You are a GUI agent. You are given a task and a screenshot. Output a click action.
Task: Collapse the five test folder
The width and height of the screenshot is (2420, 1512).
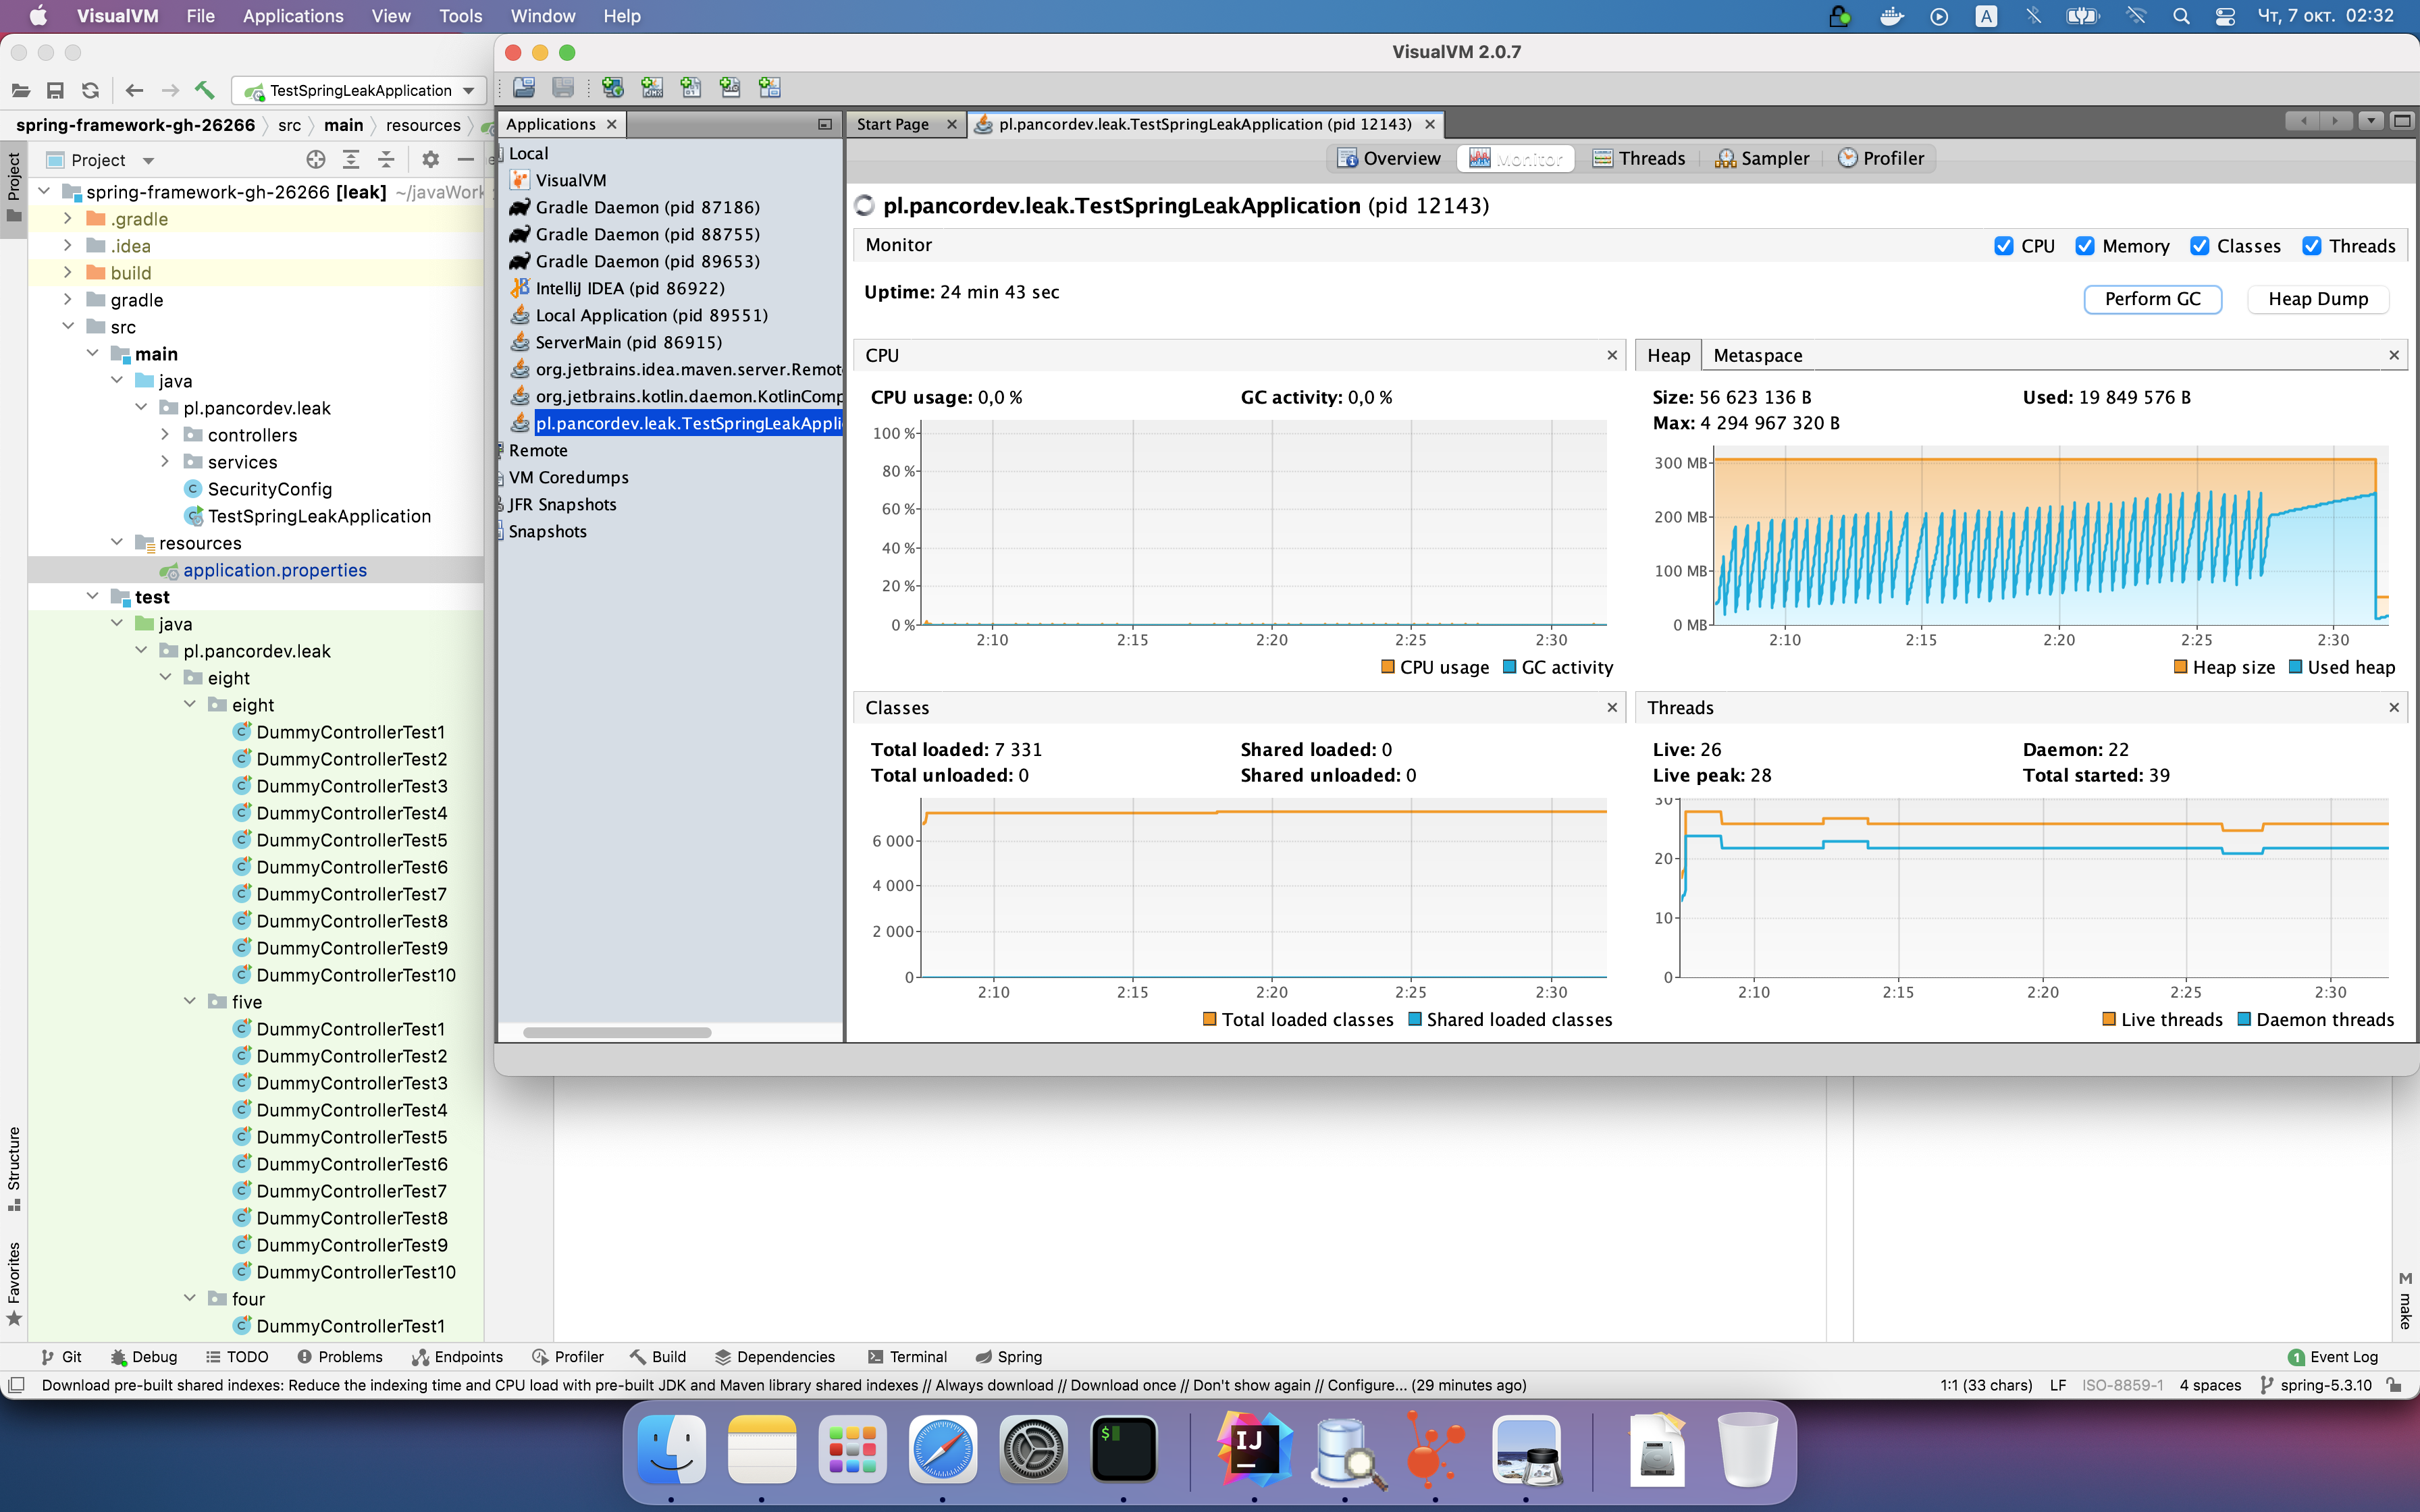pos(190,1002)
